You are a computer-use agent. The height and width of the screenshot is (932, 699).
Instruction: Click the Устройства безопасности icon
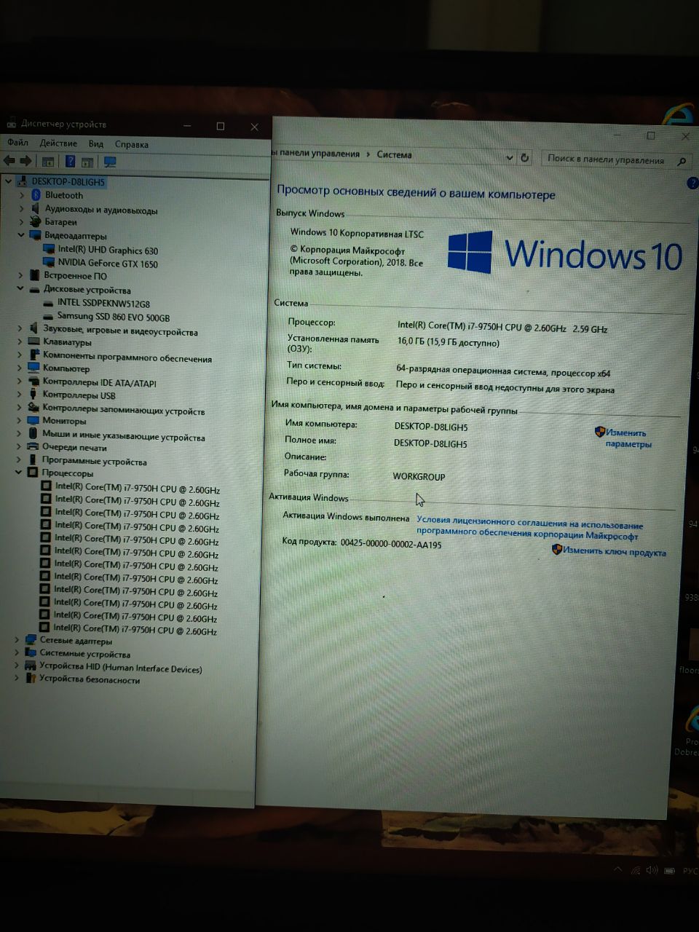pos(31,679)
